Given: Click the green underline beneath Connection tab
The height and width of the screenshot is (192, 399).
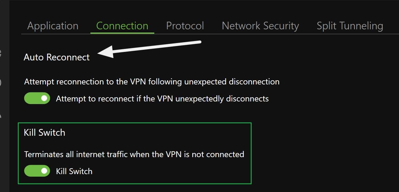Looking at the screenshot, I should (122, 33).
